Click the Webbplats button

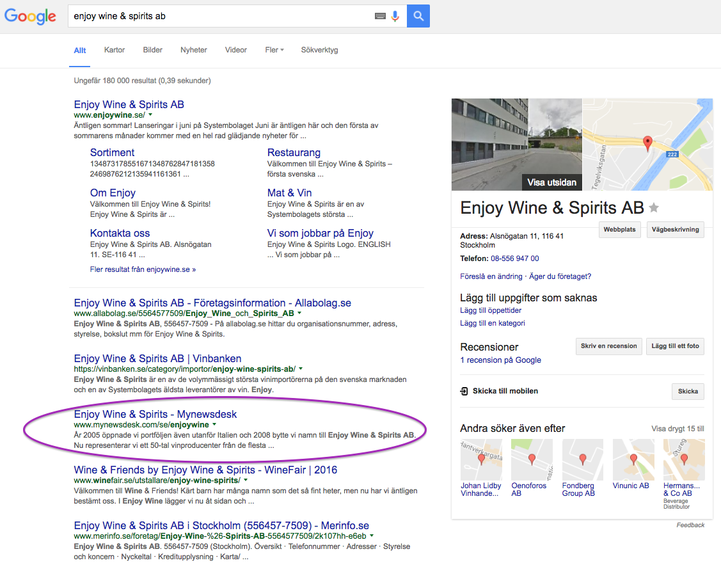coord(619,230)
